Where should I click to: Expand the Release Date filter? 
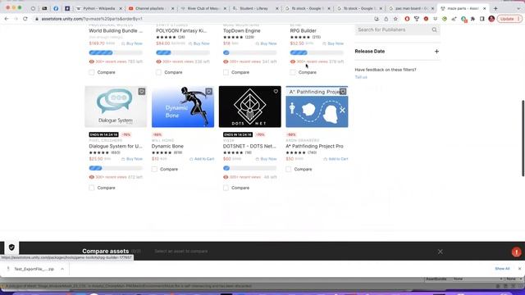pos(436,51)
